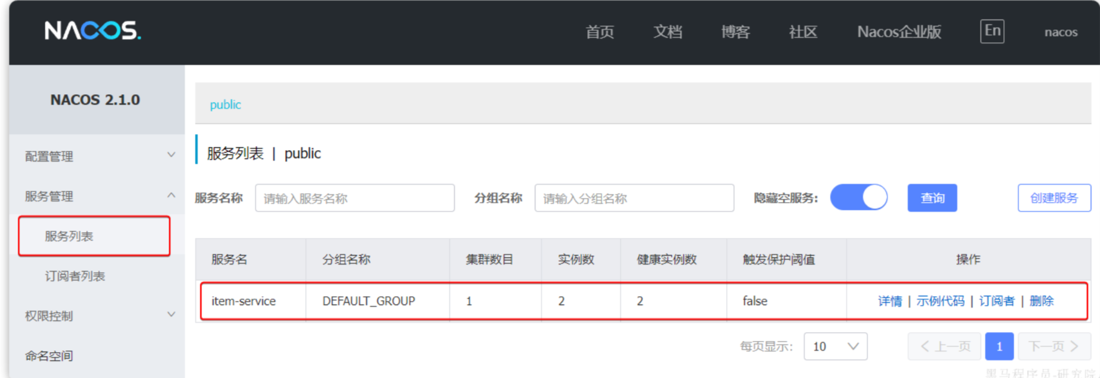Click the 集群数目 column header
Viewport: 1100px width, 378px height.
(489, 259)
